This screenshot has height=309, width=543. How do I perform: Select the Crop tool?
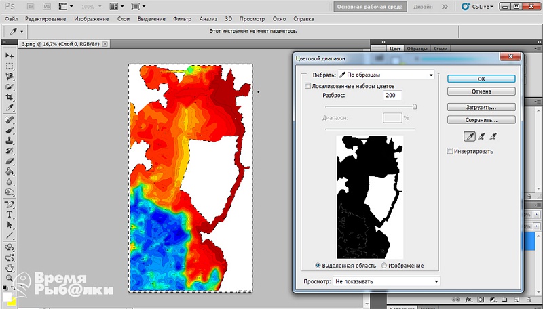tap(10, 97)
